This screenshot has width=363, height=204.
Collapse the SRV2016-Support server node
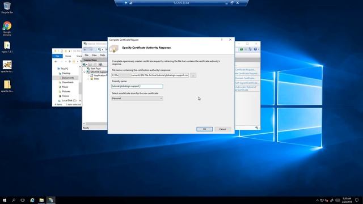[85, 72]
